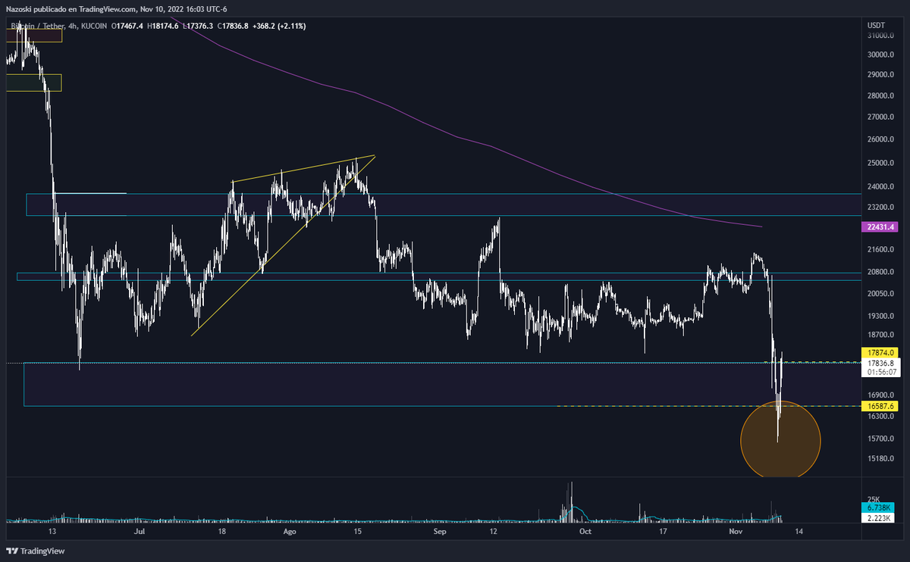910x562 pixels.
Task: Click the low value L17376.3
Action: [x=197, y=27]
